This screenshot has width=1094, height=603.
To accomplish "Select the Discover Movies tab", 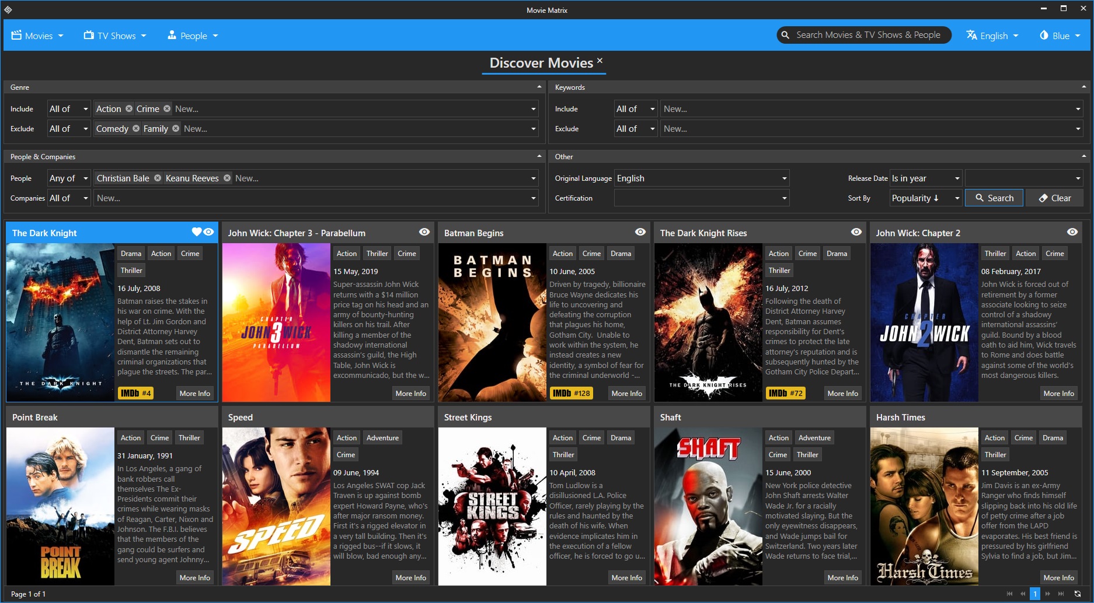I will [541, 63].
